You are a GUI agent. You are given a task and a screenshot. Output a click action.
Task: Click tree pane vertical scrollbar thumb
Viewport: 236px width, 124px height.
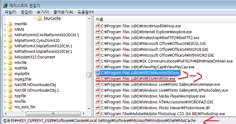pyautogui.click(x=89, y=75)
